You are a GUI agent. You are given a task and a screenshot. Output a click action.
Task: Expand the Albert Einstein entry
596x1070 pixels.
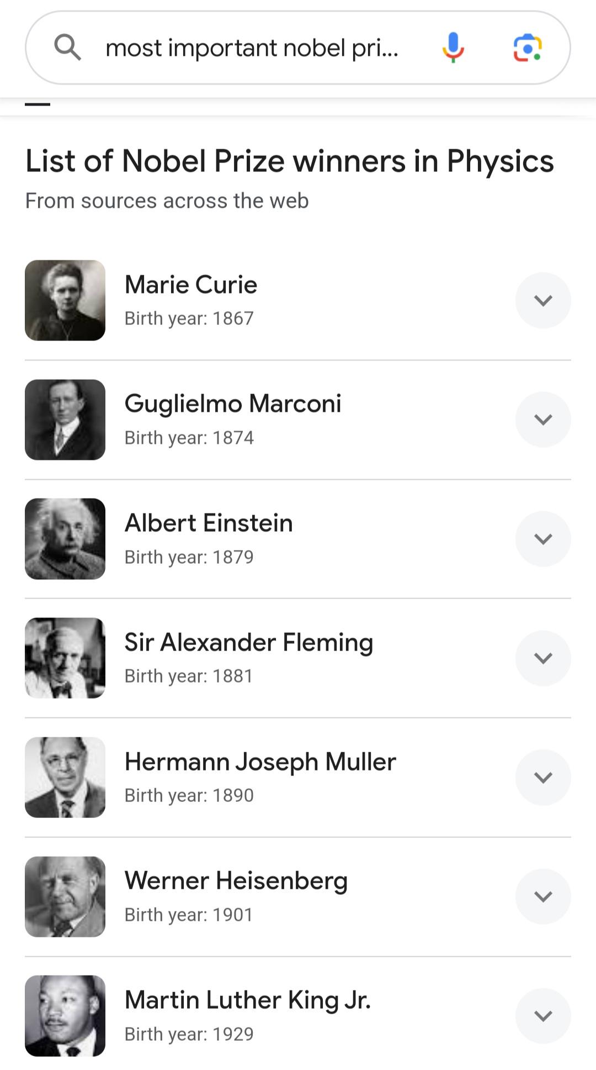(543, 539)
